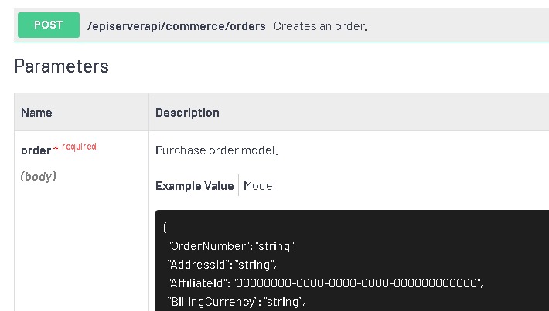
Task: Click the (body) parameter location label
Action: click(38, 177)
